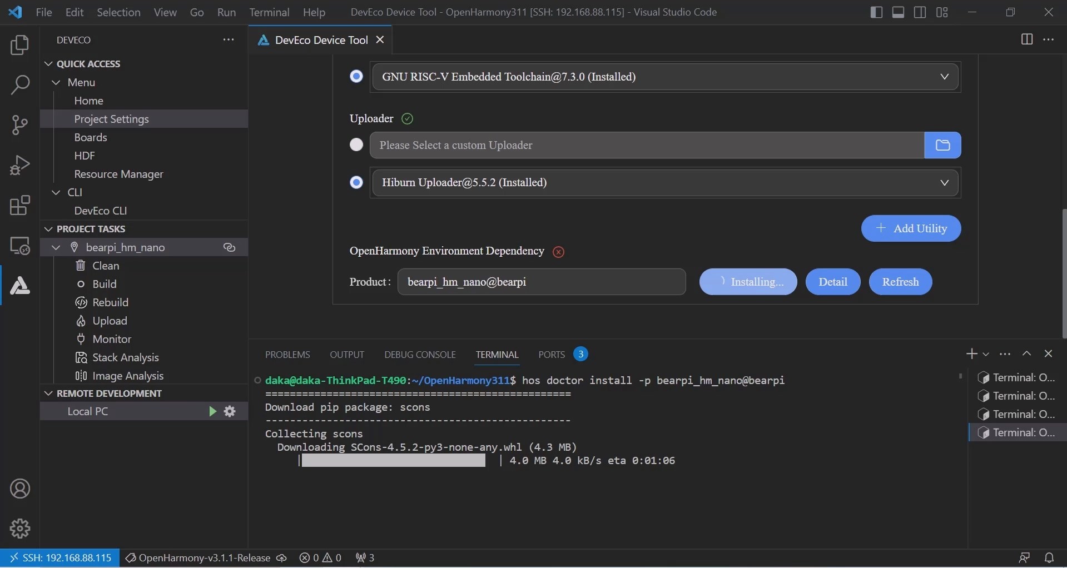Open the Search view in activity bar

coord(20,85)
